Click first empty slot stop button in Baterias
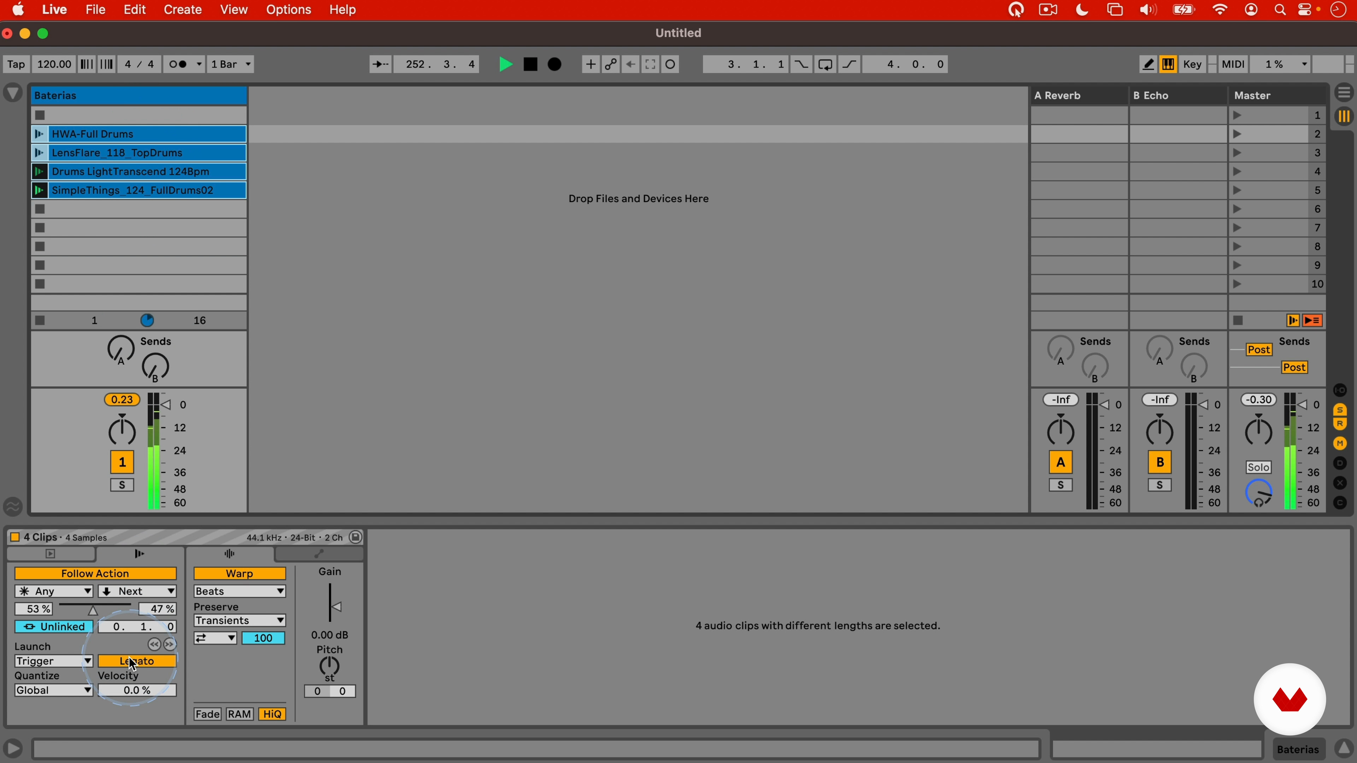This screenshot has height=763, width=1357. [40, 115]
